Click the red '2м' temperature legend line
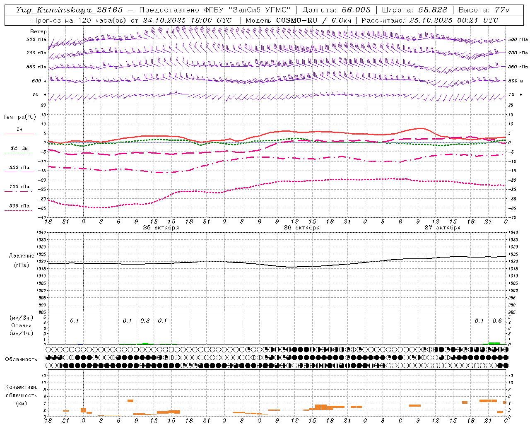The image size is (530, 424). tap(19, 134)
